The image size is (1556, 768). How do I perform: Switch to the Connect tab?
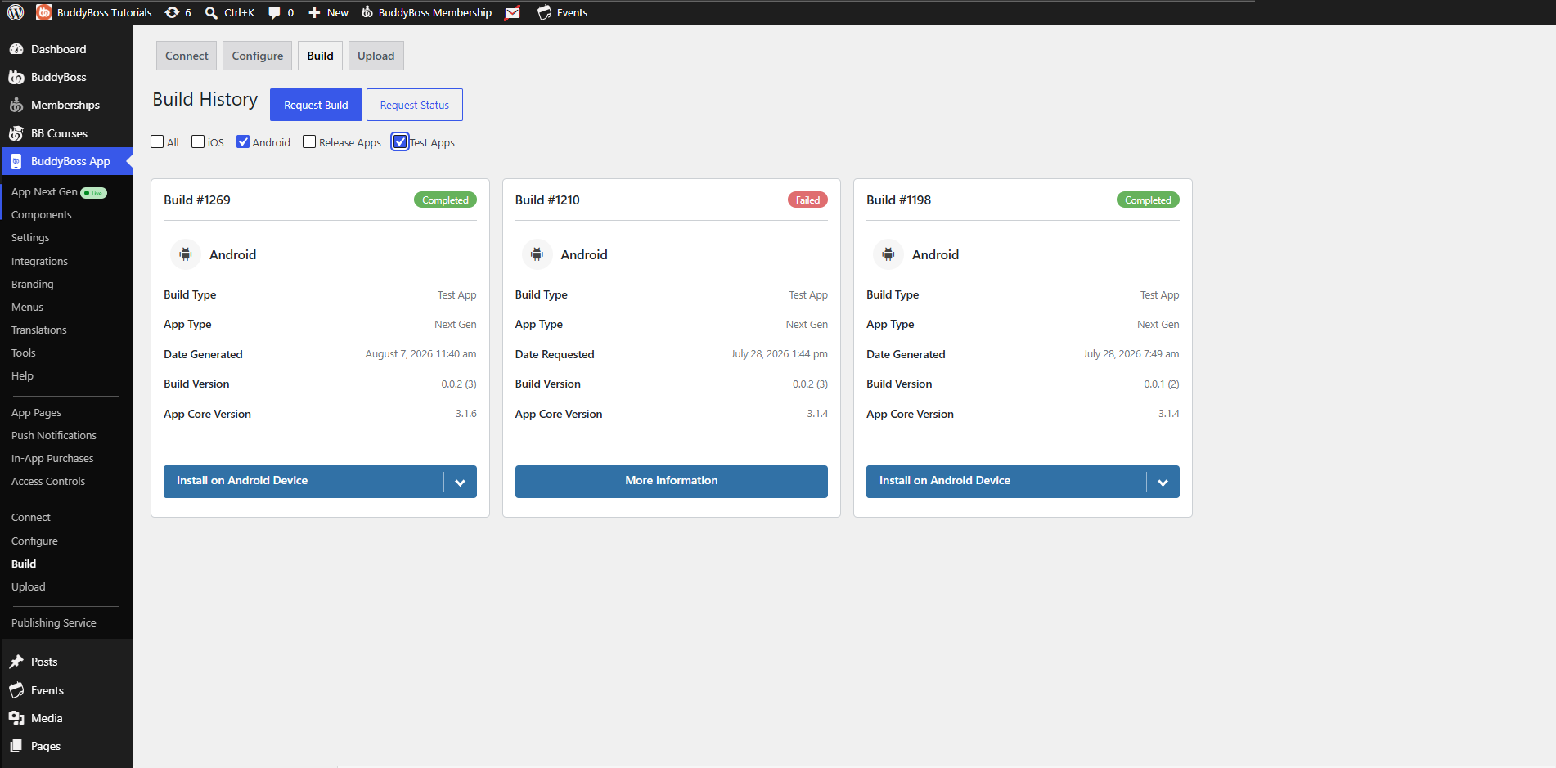[x=187, y=56]
